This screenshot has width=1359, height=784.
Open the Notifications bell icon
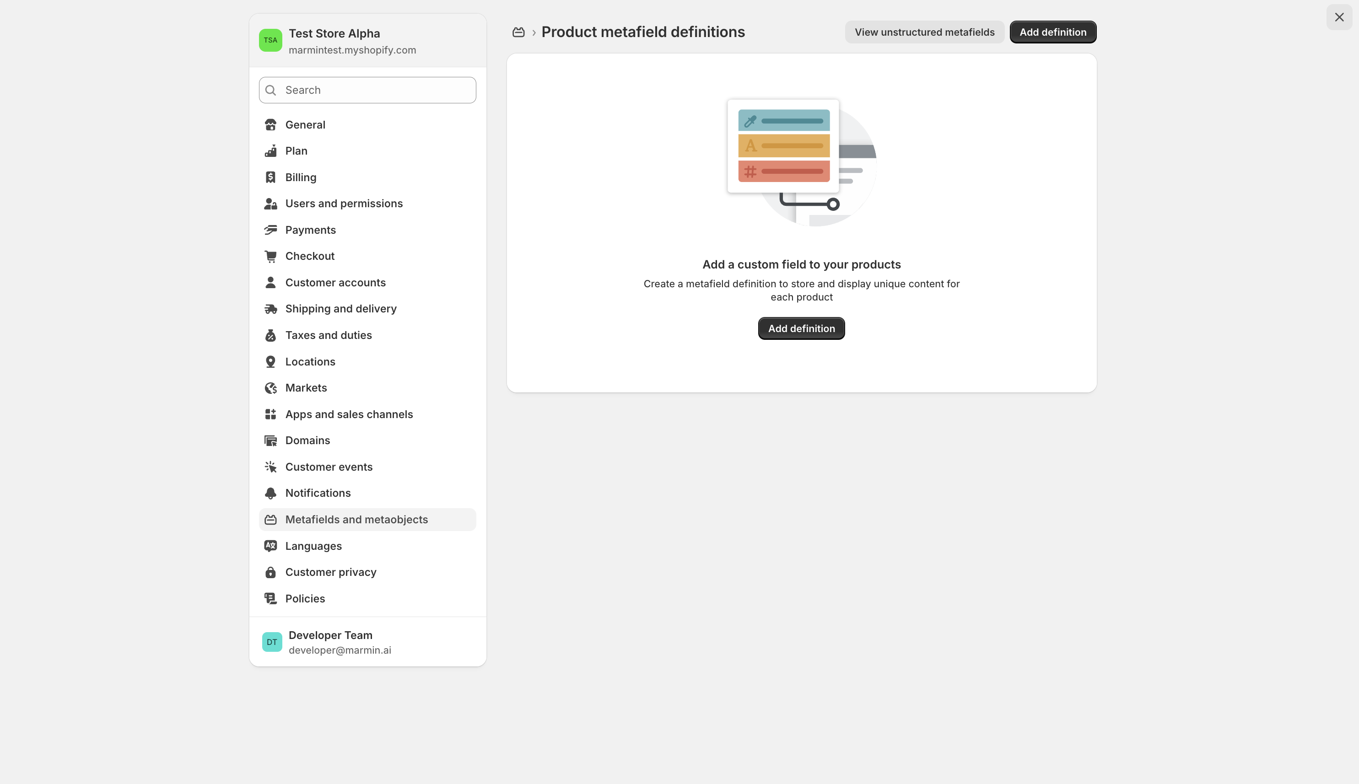click(x=271, y=493)
